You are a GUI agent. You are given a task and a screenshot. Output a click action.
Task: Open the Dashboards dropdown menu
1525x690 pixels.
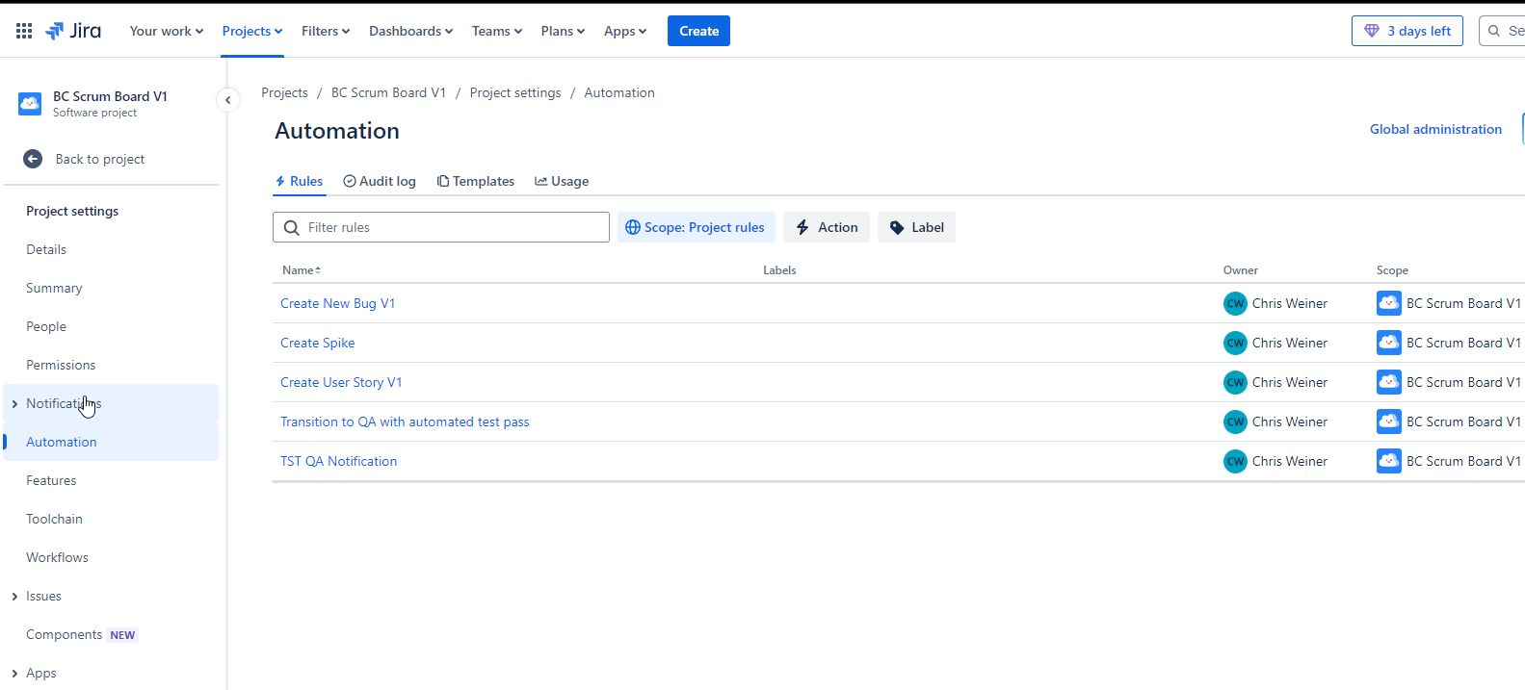pos(410,31)
